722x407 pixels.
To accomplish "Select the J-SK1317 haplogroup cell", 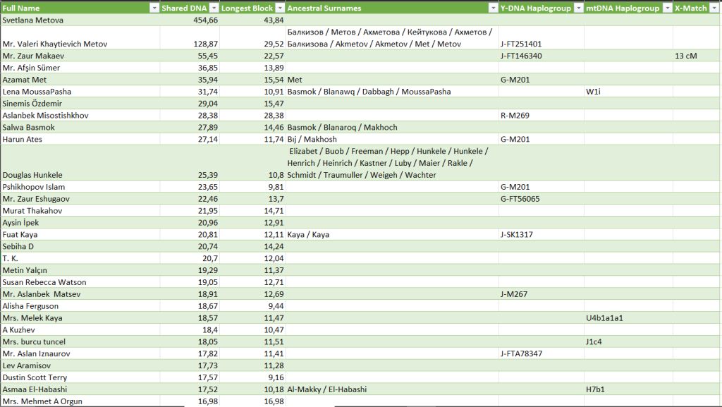I will [x=518, y=235].
